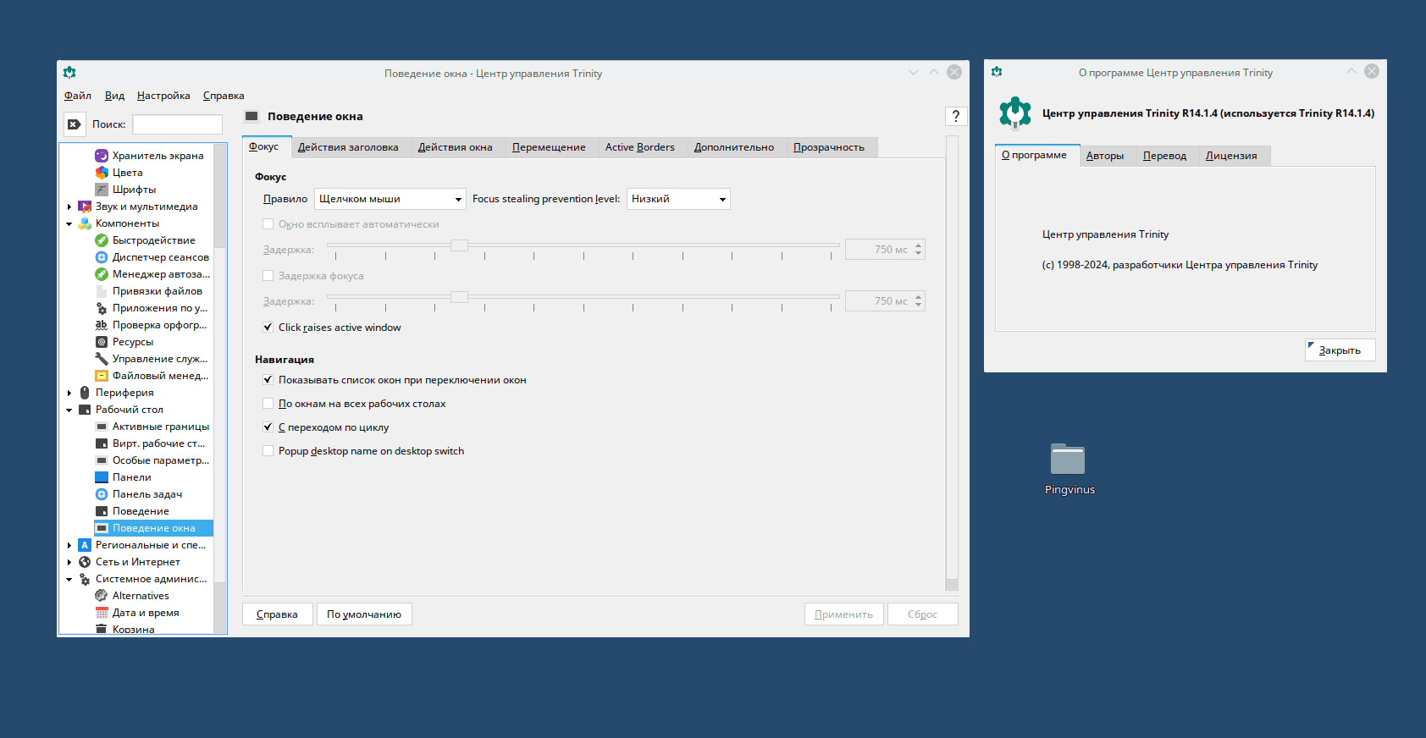Click the Ресурсы icon
The width and height of the screenshot is (1426, 738).
102,342
